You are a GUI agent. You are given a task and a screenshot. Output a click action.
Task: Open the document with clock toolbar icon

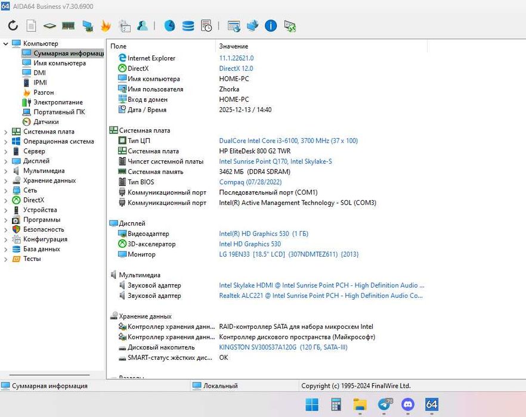point(206,26)
